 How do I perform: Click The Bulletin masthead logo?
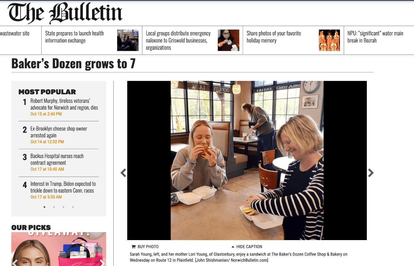click(x=65, y=13)
